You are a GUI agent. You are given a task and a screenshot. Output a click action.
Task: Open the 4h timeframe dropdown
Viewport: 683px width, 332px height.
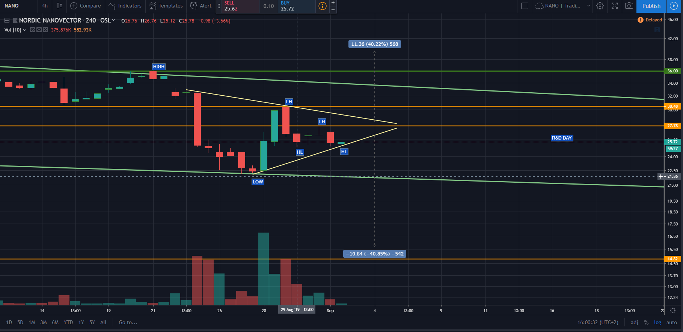point(45,6)
